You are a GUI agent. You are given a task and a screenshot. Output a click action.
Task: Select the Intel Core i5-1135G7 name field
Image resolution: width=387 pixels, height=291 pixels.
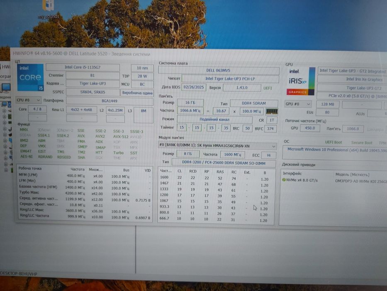(x=83, y=67)
